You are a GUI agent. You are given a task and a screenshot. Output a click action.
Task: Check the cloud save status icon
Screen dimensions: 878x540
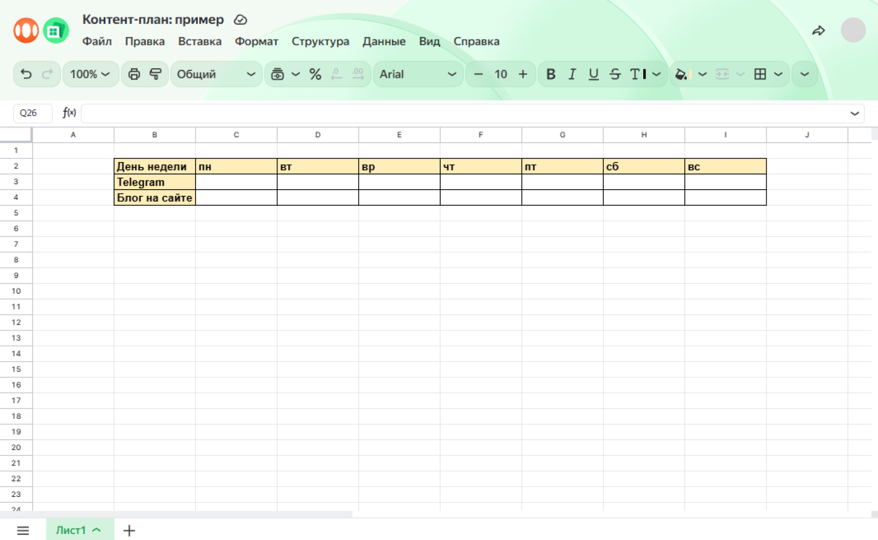point(240,20)
